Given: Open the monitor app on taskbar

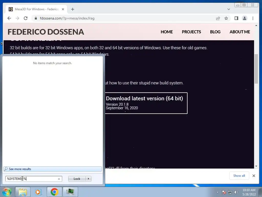Looking at the screenshot, I should point(70,192).
